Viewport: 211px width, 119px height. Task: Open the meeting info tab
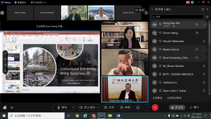pyautogui.click(x=20, y=2)
